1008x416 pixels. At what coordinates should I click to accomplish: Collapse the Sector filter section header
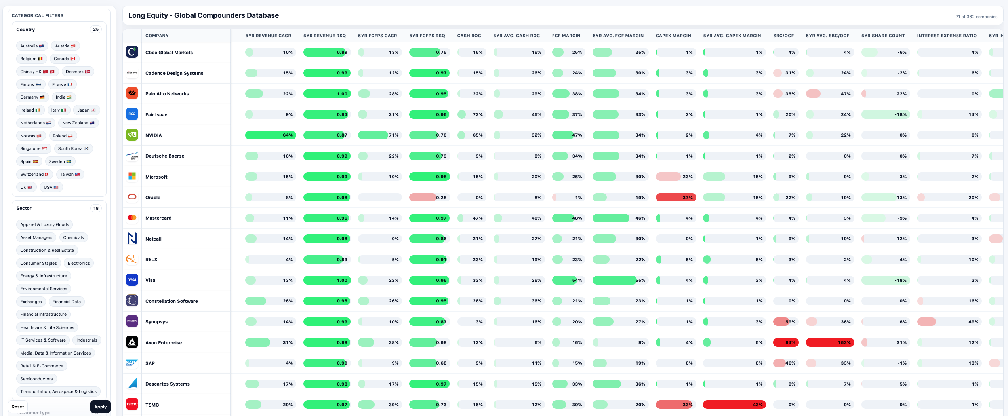pos(59,208)
